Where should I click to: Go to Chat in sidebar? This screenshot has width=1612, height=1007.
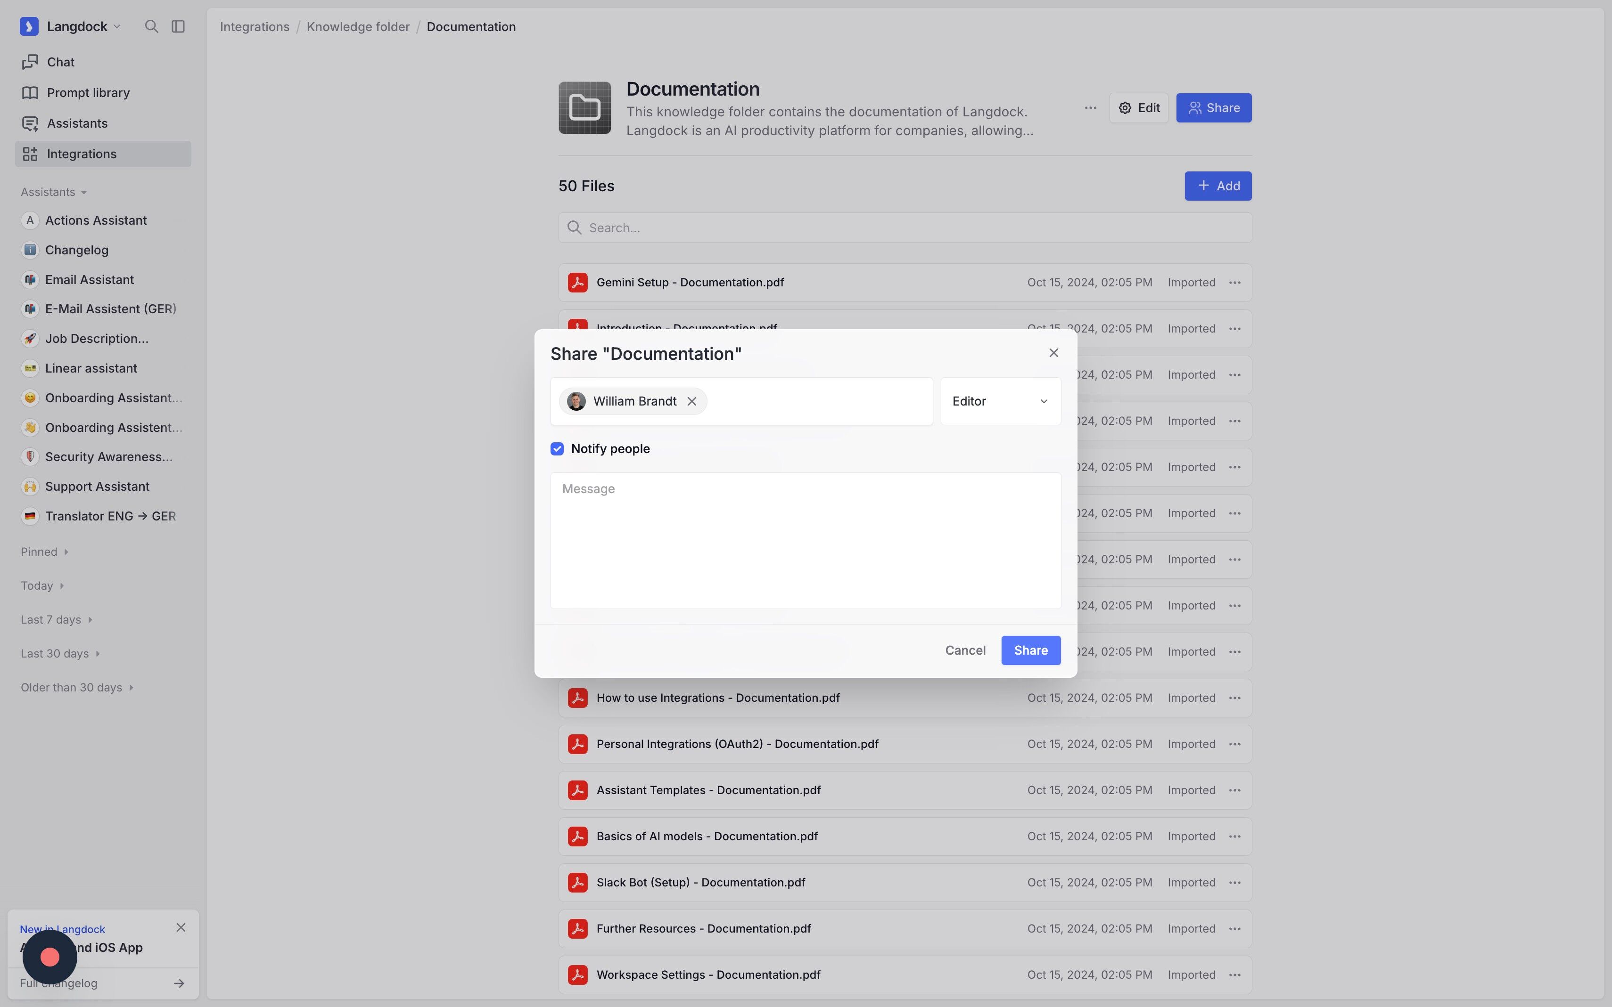(x=60, y=62)
